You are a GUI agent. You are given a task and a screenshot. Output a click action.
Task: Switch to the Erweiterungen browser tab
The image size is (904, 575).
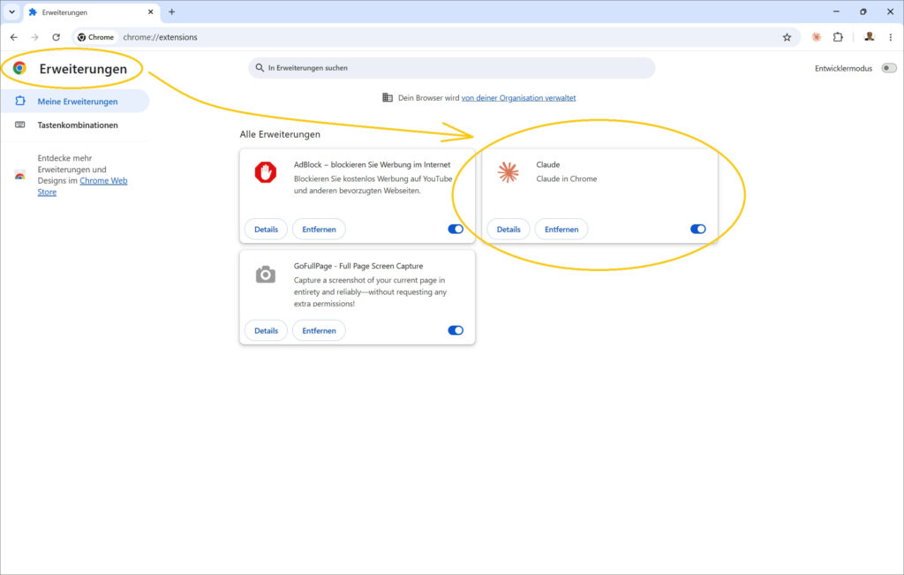tap(92, 11)
